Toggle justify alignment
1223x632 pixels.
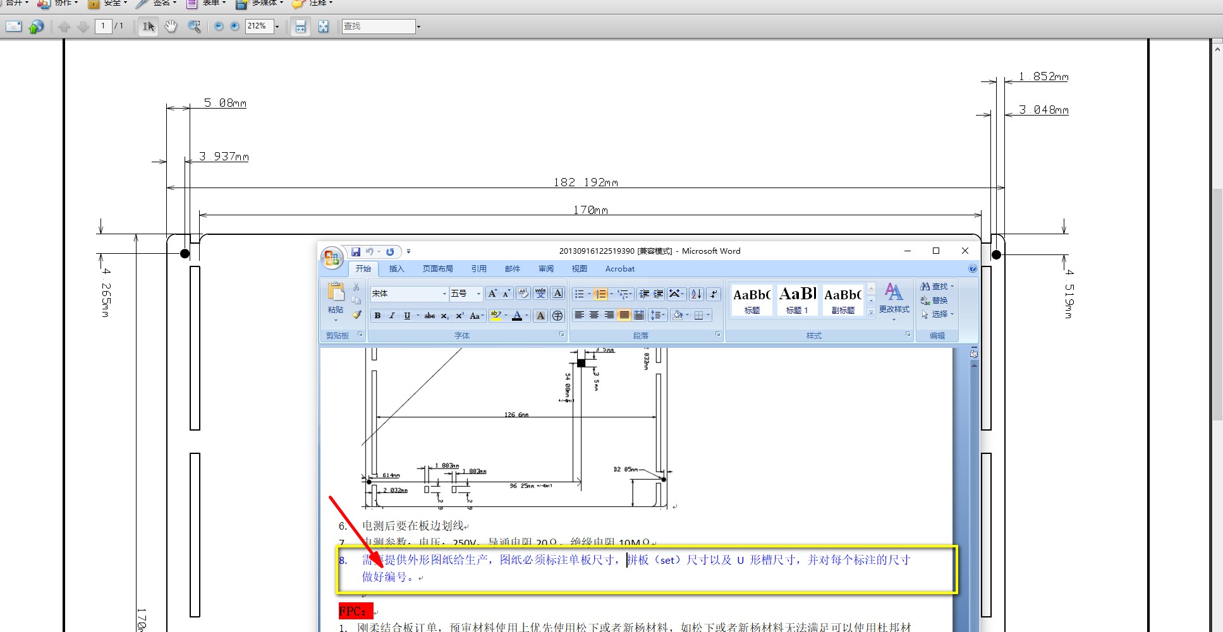[x=624, y=315]
